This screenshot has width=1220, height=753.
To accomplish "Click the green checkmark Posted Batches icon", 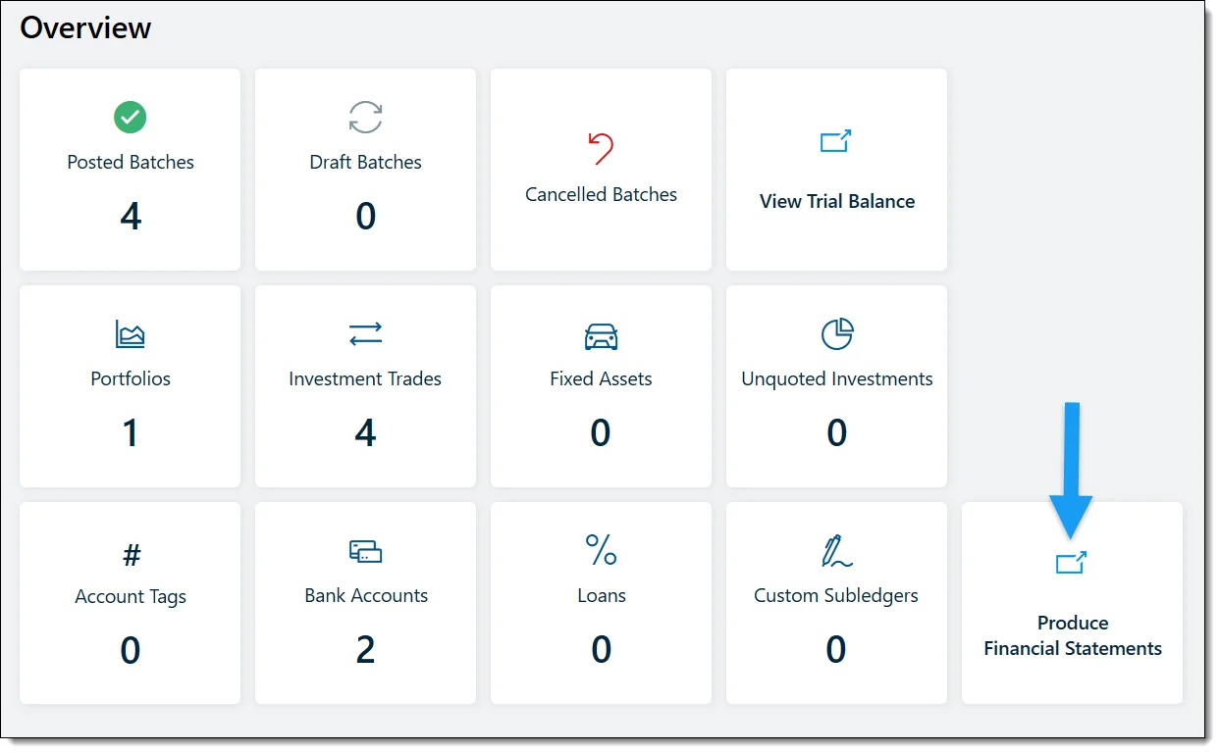I will (130, 118).
